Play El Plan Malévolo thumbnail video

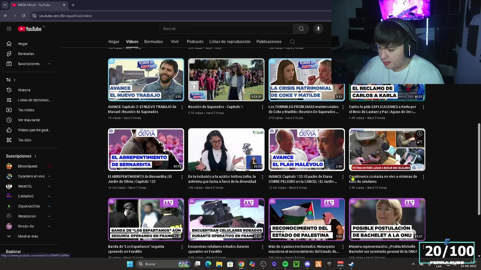coord(307,150)
